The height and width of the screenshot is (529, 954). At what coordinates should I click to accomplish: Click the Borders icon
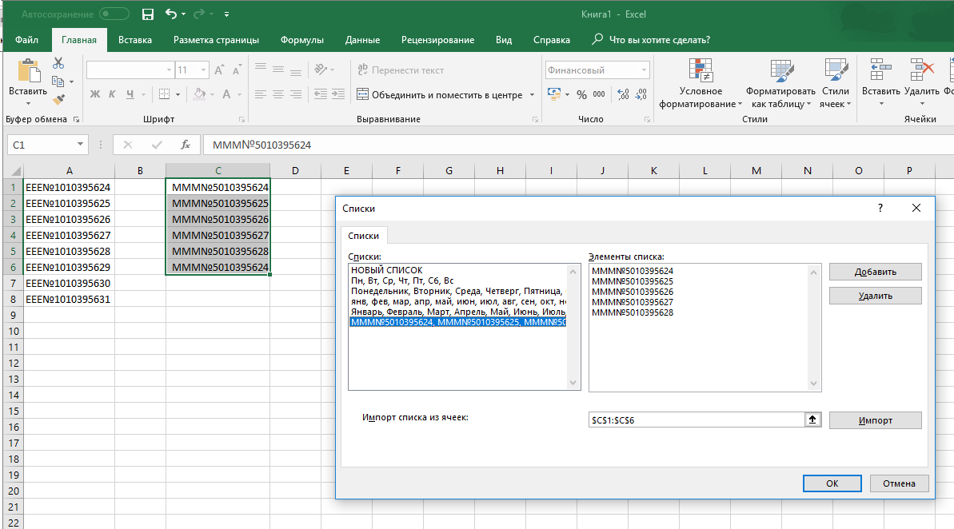point(164,94)
